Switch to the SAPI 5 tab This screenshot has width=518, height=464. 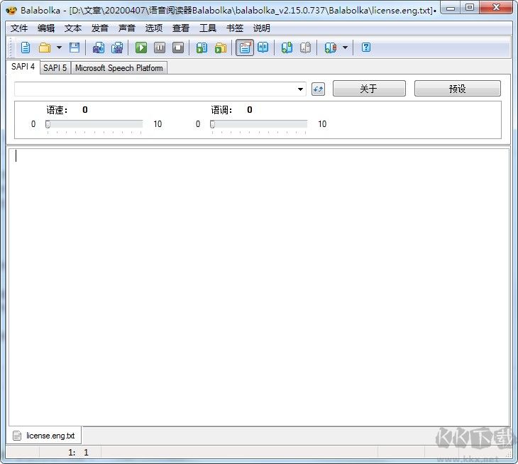(x=55, y=68)
